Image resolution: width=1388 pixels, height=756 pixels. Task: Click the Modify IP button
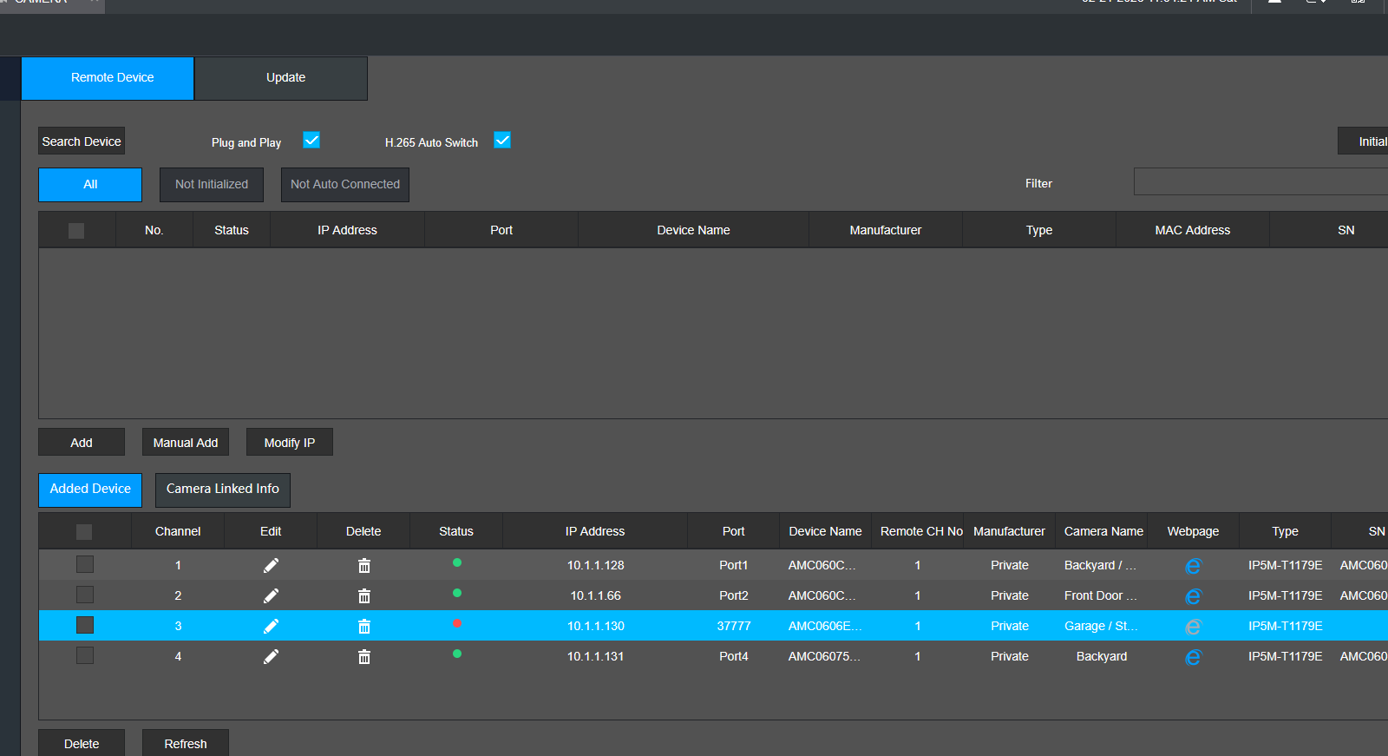[290, 443]
